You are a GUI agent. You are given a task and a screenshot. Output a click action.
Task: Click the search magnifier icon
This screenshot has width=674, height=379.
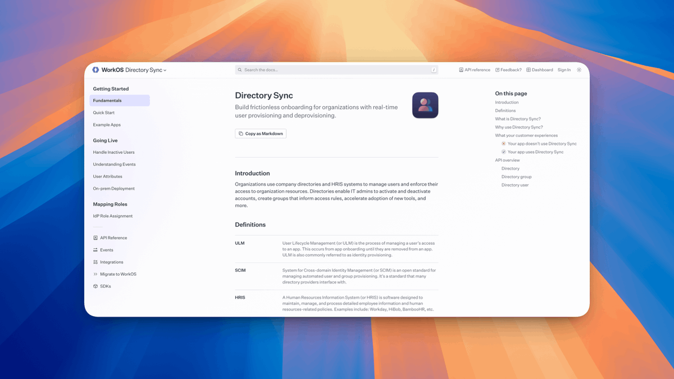pyautogui.click(x=240, y=70)
